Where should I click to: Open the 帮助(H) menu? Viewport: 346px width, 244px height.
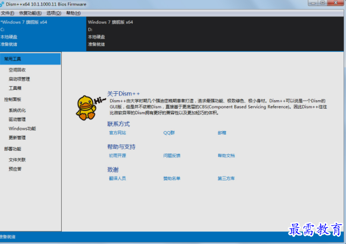(x=73, y=13)
